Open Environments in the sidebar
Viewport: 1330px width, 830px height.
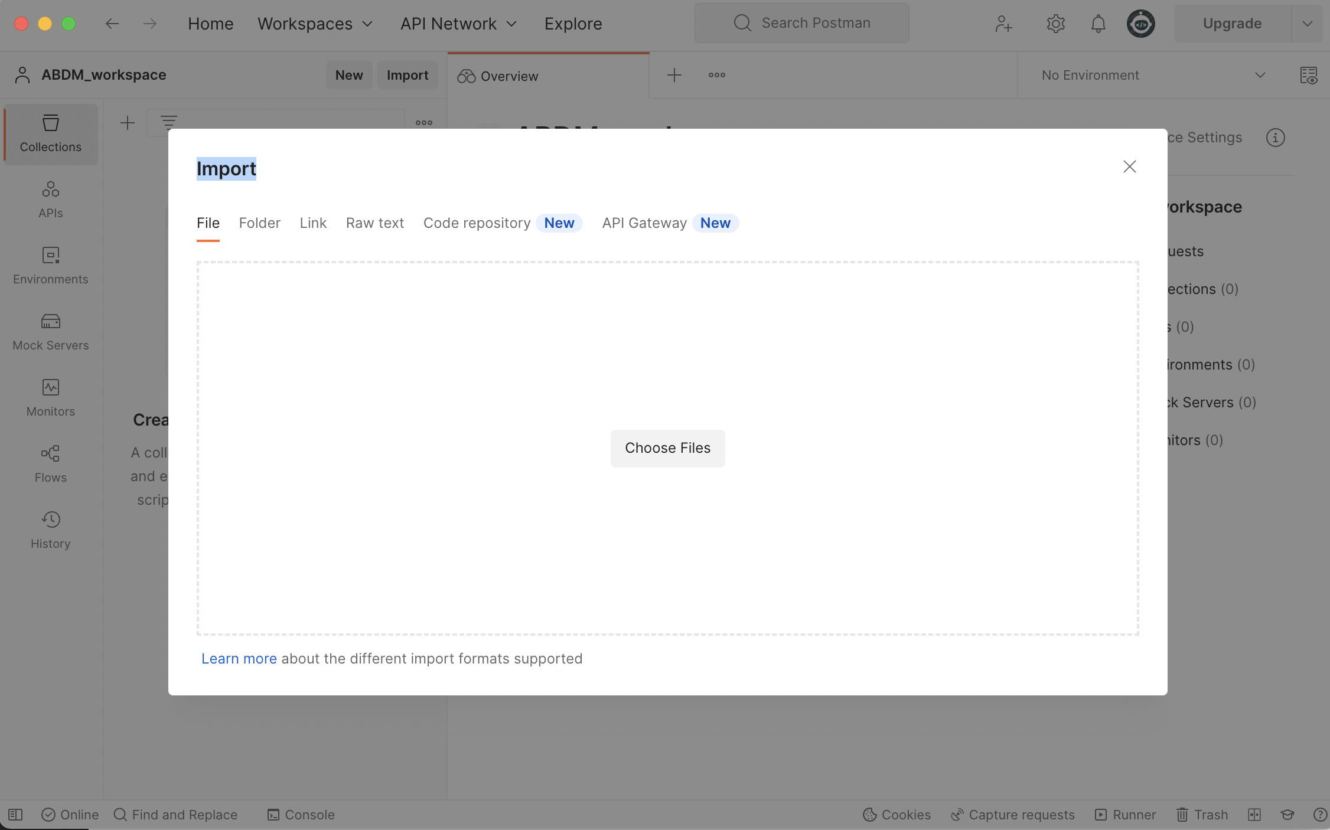pos(51,266)
